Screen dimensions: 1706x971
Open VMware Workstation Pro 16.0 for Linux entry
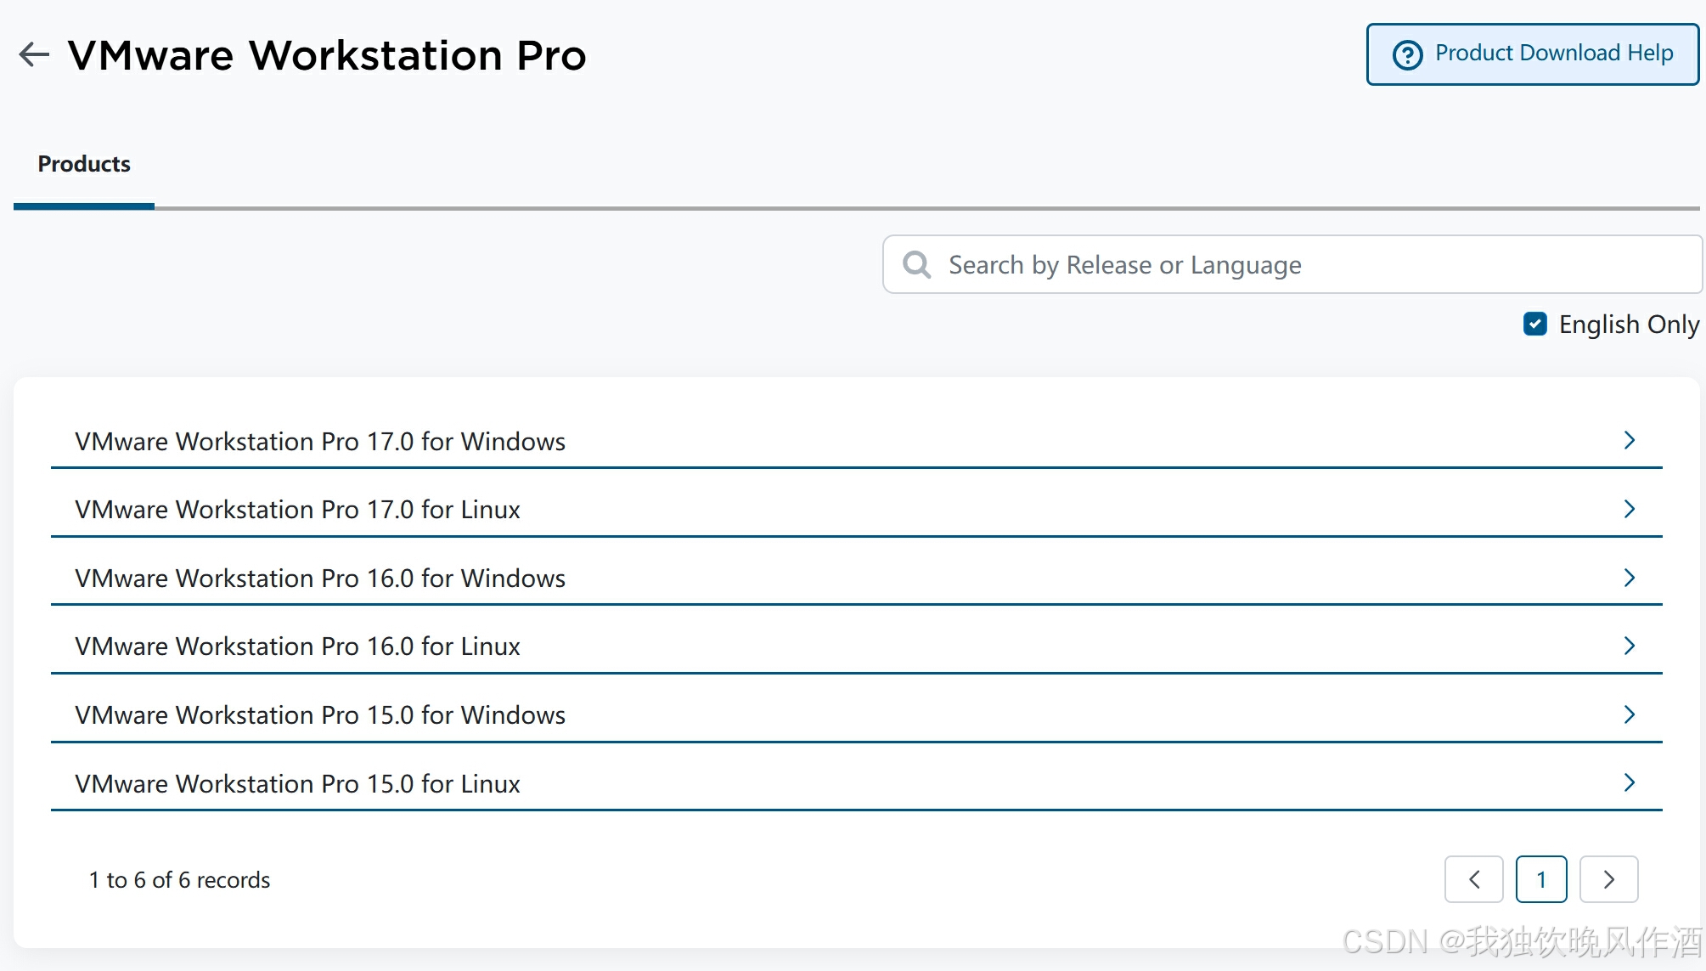[297, 646]
